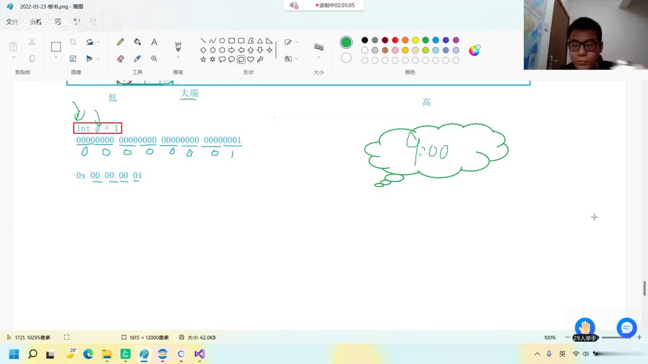
Task: Pick the purple color swatch
Action: [x=456, y=40]
